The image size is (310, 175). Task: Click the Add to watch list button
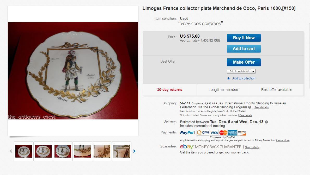click(x=239, y=71)
